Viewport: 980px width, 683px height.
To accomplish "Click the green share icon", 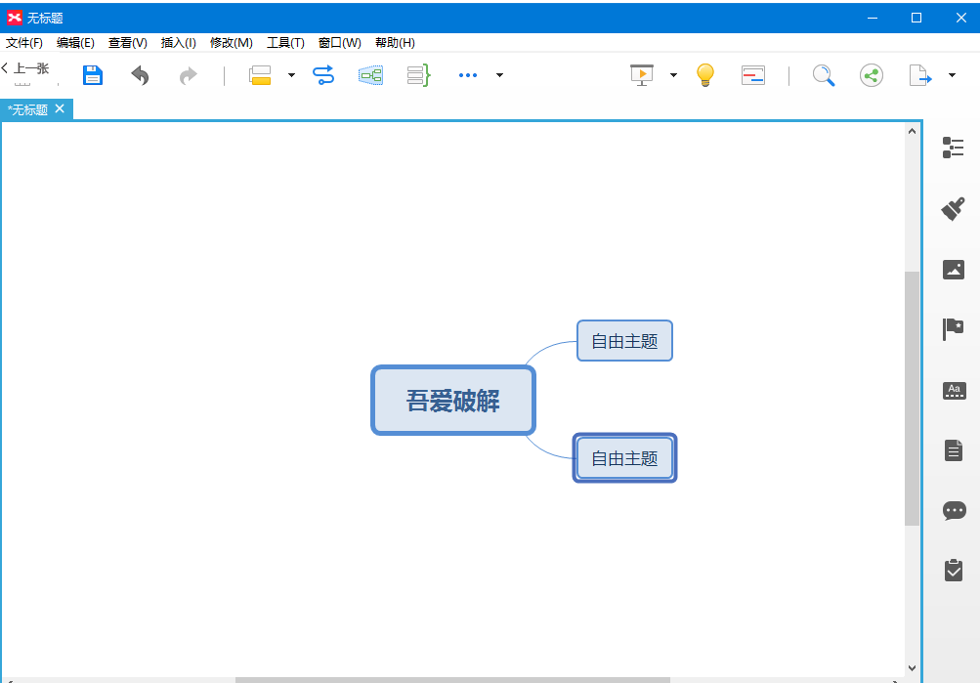I will (872, 75).
